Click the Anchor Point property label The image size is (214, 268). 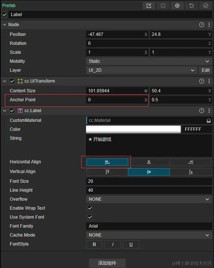[x=22, y=100]
